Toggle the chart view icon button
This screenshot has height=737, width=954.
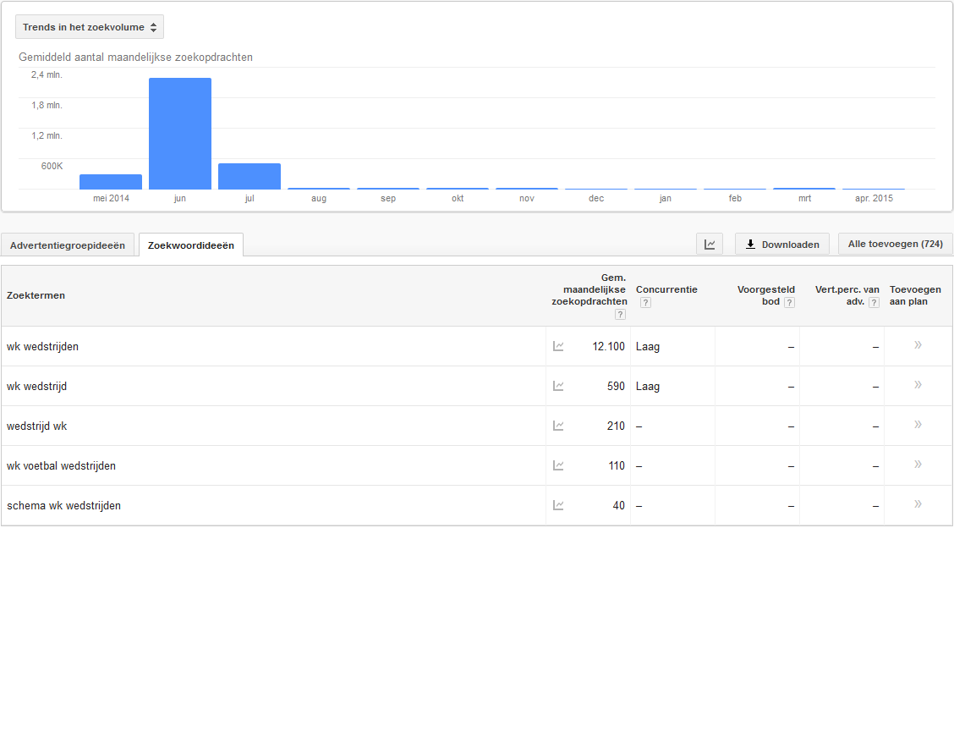710,244
